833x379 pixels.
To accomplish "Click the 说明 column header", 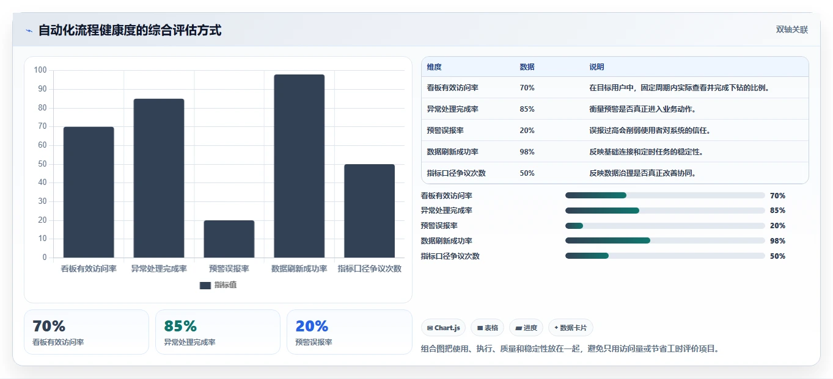I will (x=596, y=67).
